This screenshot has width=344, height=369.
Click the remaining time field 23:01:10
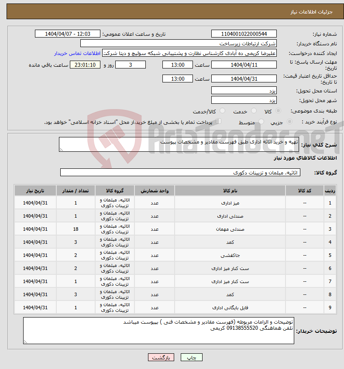click(x=85, y=65)
